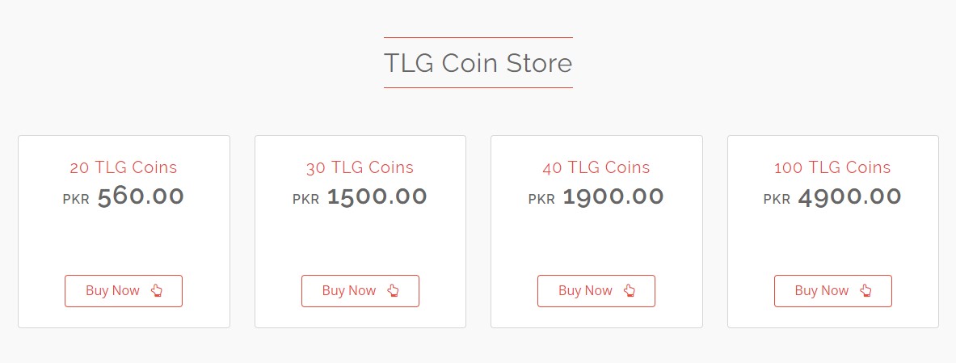The height and width of the screenshot is (363, 956).
Task: Click the PKR label beside 4900.00
Action: [x=777, y=200]
